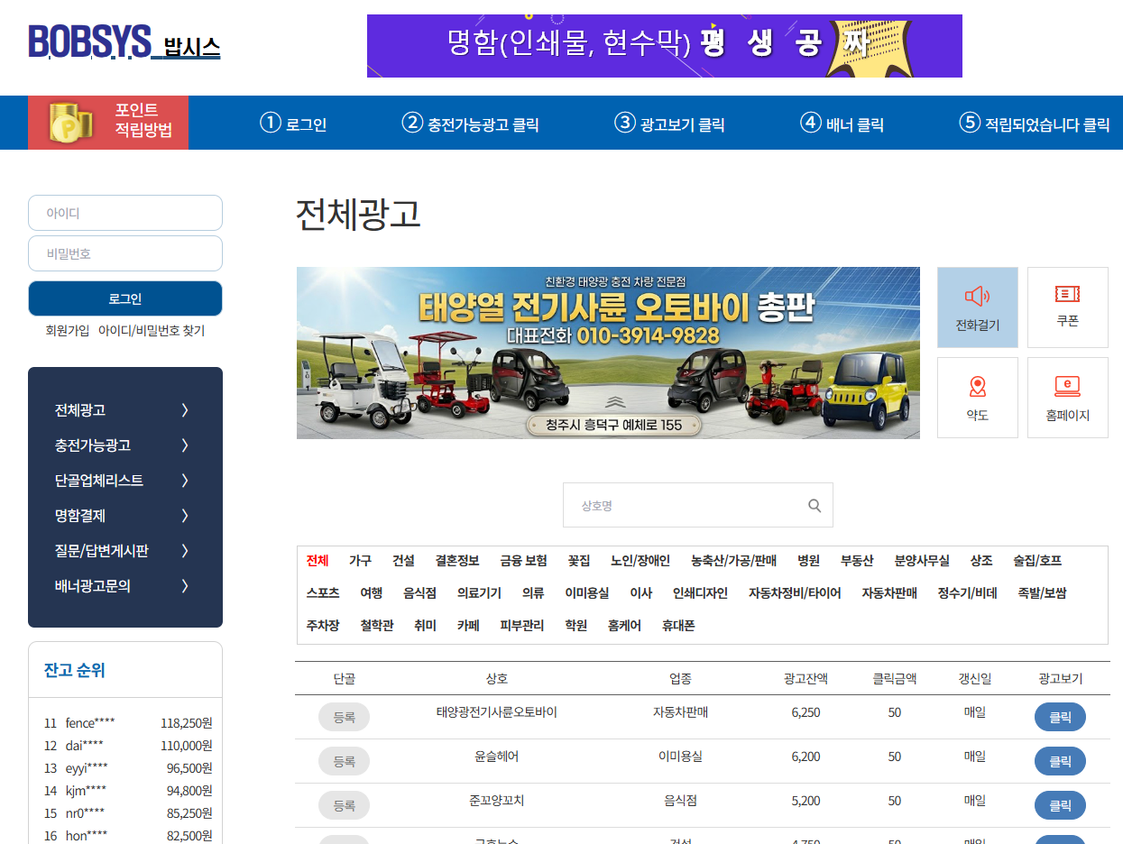Click 클릭 button for 윤슬헤어

coord(1060,761)
